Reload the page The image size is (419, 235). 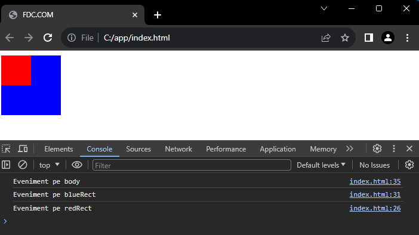click(x=48, y=38)
